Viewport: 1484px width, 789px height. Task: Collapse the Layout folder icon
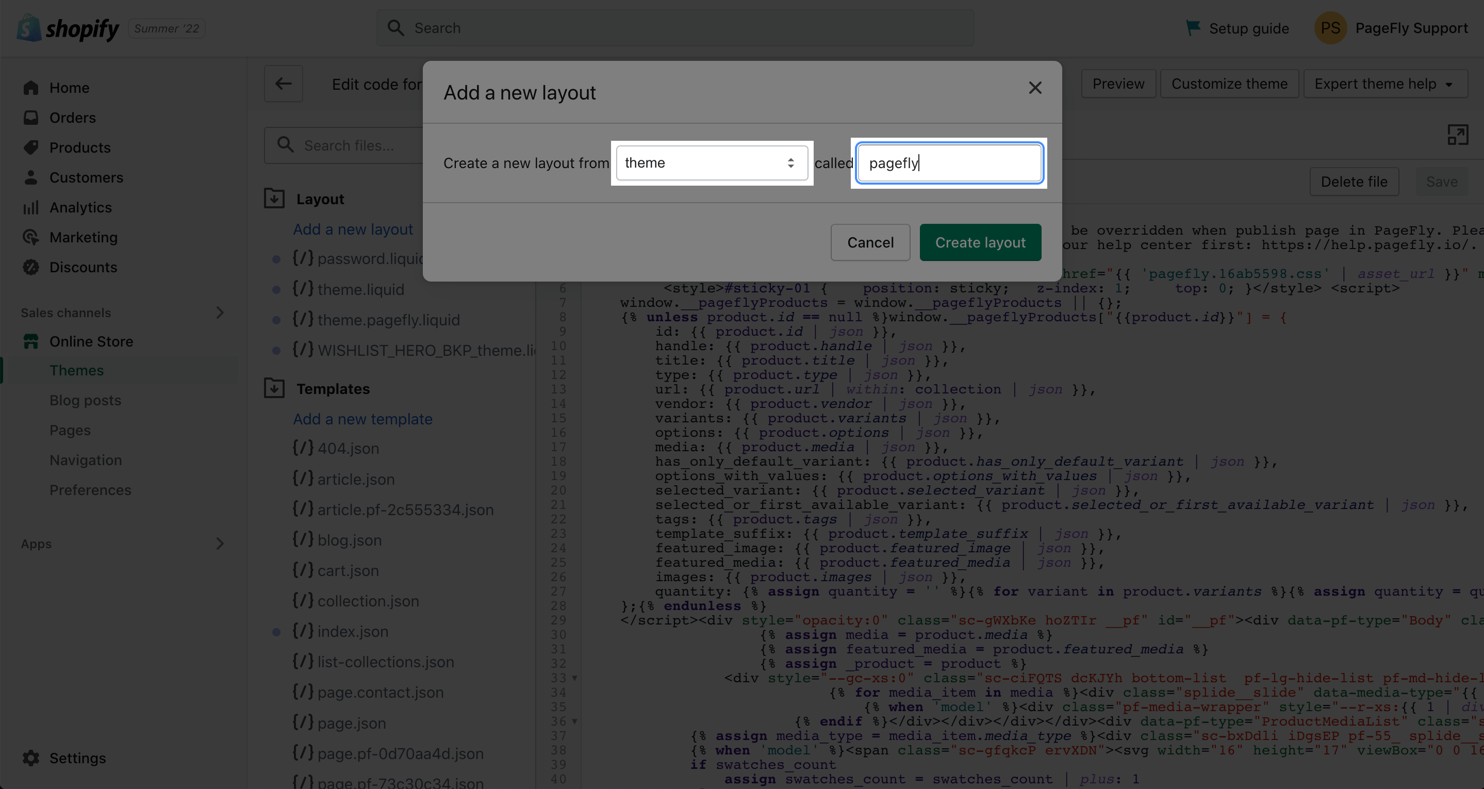click(x=274, y=198)
